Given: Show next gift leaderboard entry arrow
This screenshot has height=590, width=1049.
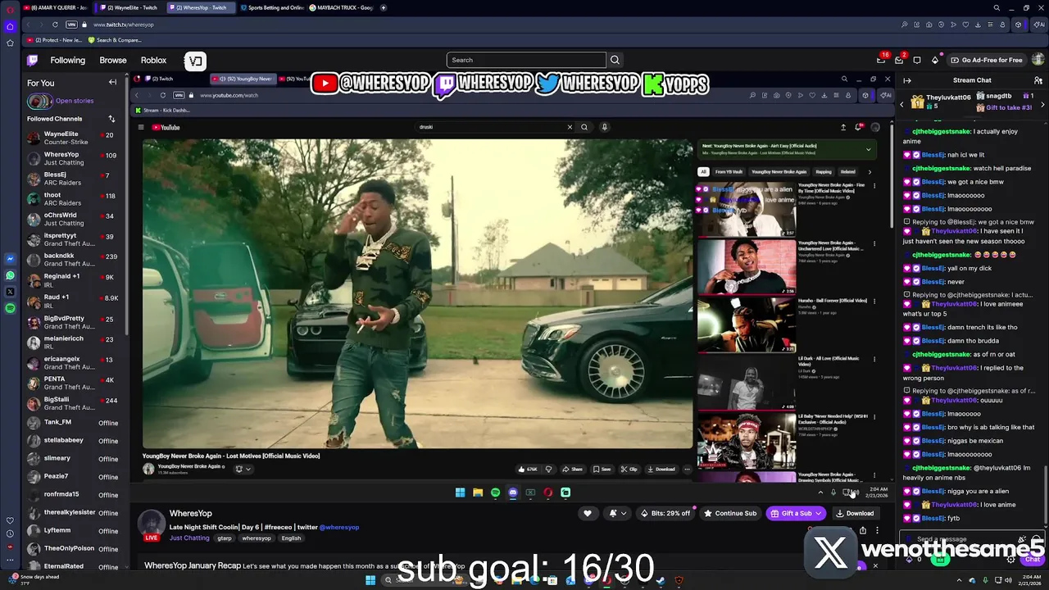Looking at the screenshot, I should [1043, 104].
